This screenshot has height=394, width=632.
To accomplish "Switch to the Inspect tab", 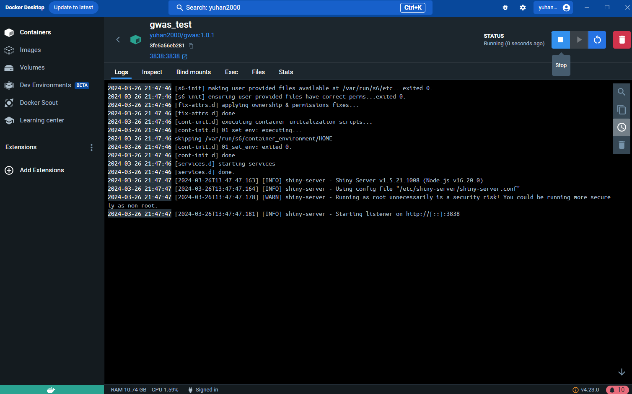I will 152,72.
